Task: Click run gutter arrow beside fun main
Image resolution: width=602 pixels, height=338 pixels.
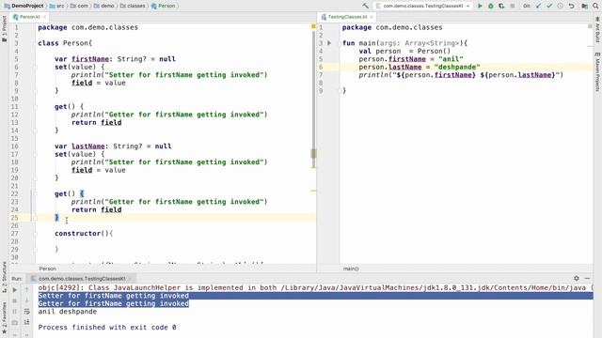Action: [x=329, y=43]
